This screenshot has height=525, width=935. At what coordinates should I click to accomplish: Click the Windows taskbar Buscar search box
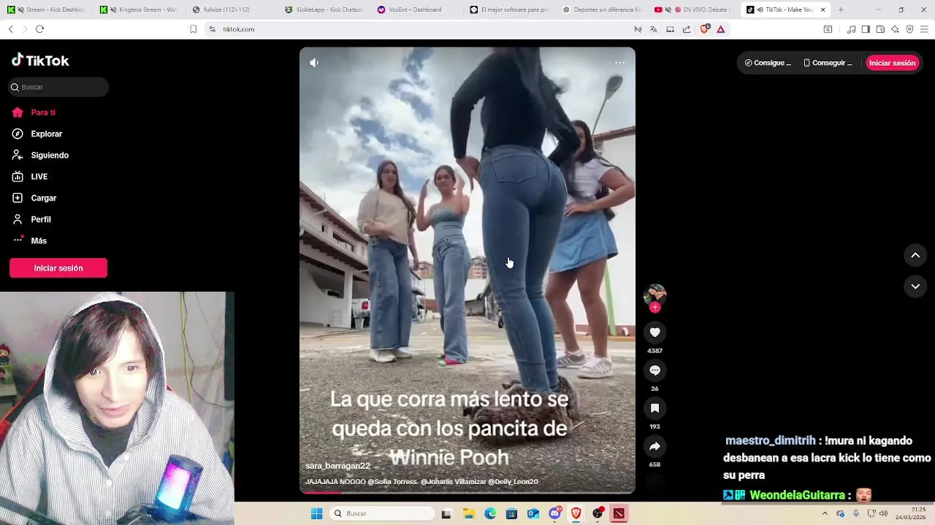(383, 513)
